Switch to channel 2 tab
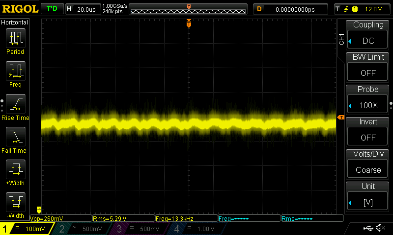393x235 pixels. click(x=82, y=229)
